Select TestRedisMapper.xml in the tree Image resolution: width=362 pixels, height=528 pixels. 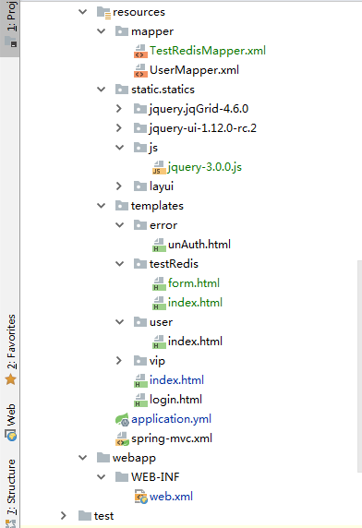coord(208,51)
